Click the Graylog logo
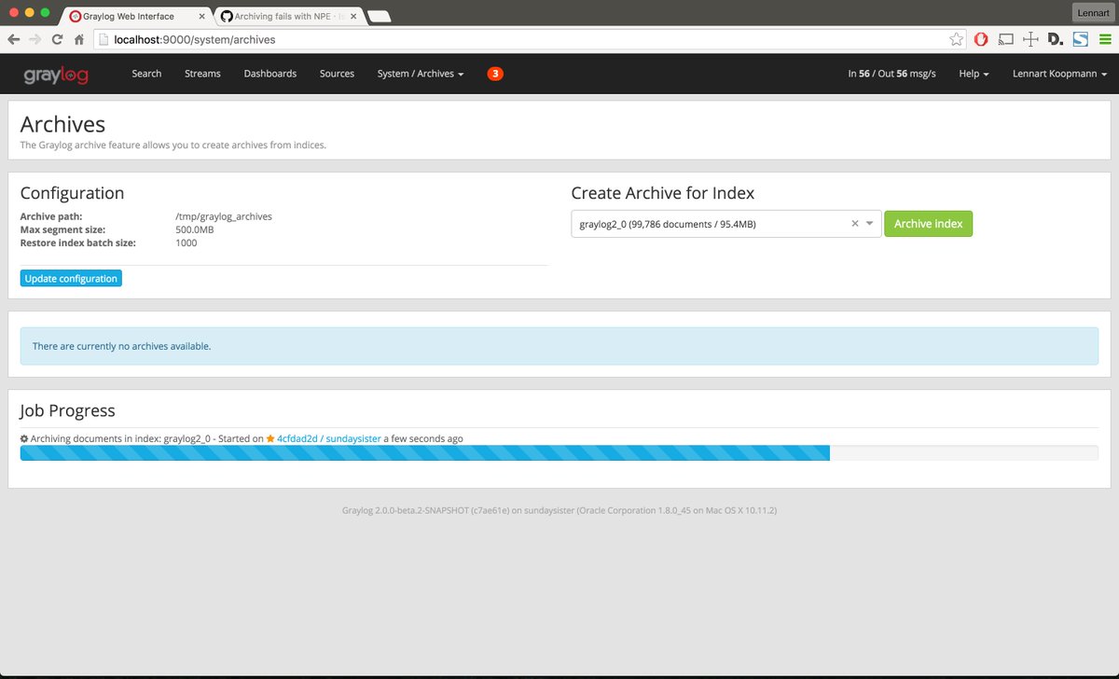 click(57, 74)
